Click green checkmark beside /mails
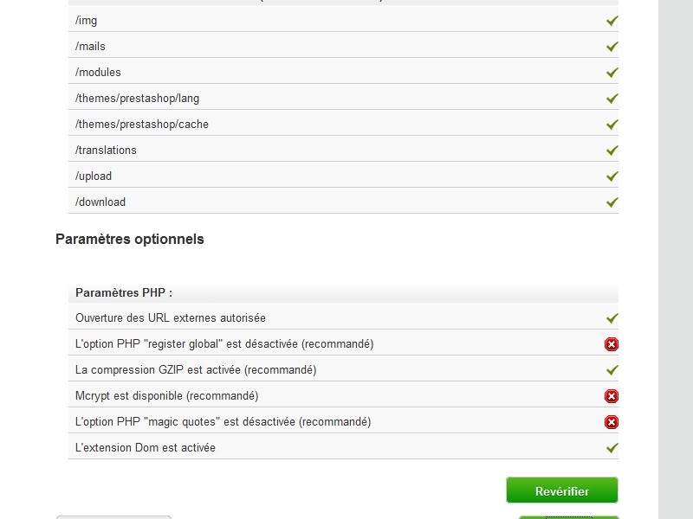 click(612, 47)
